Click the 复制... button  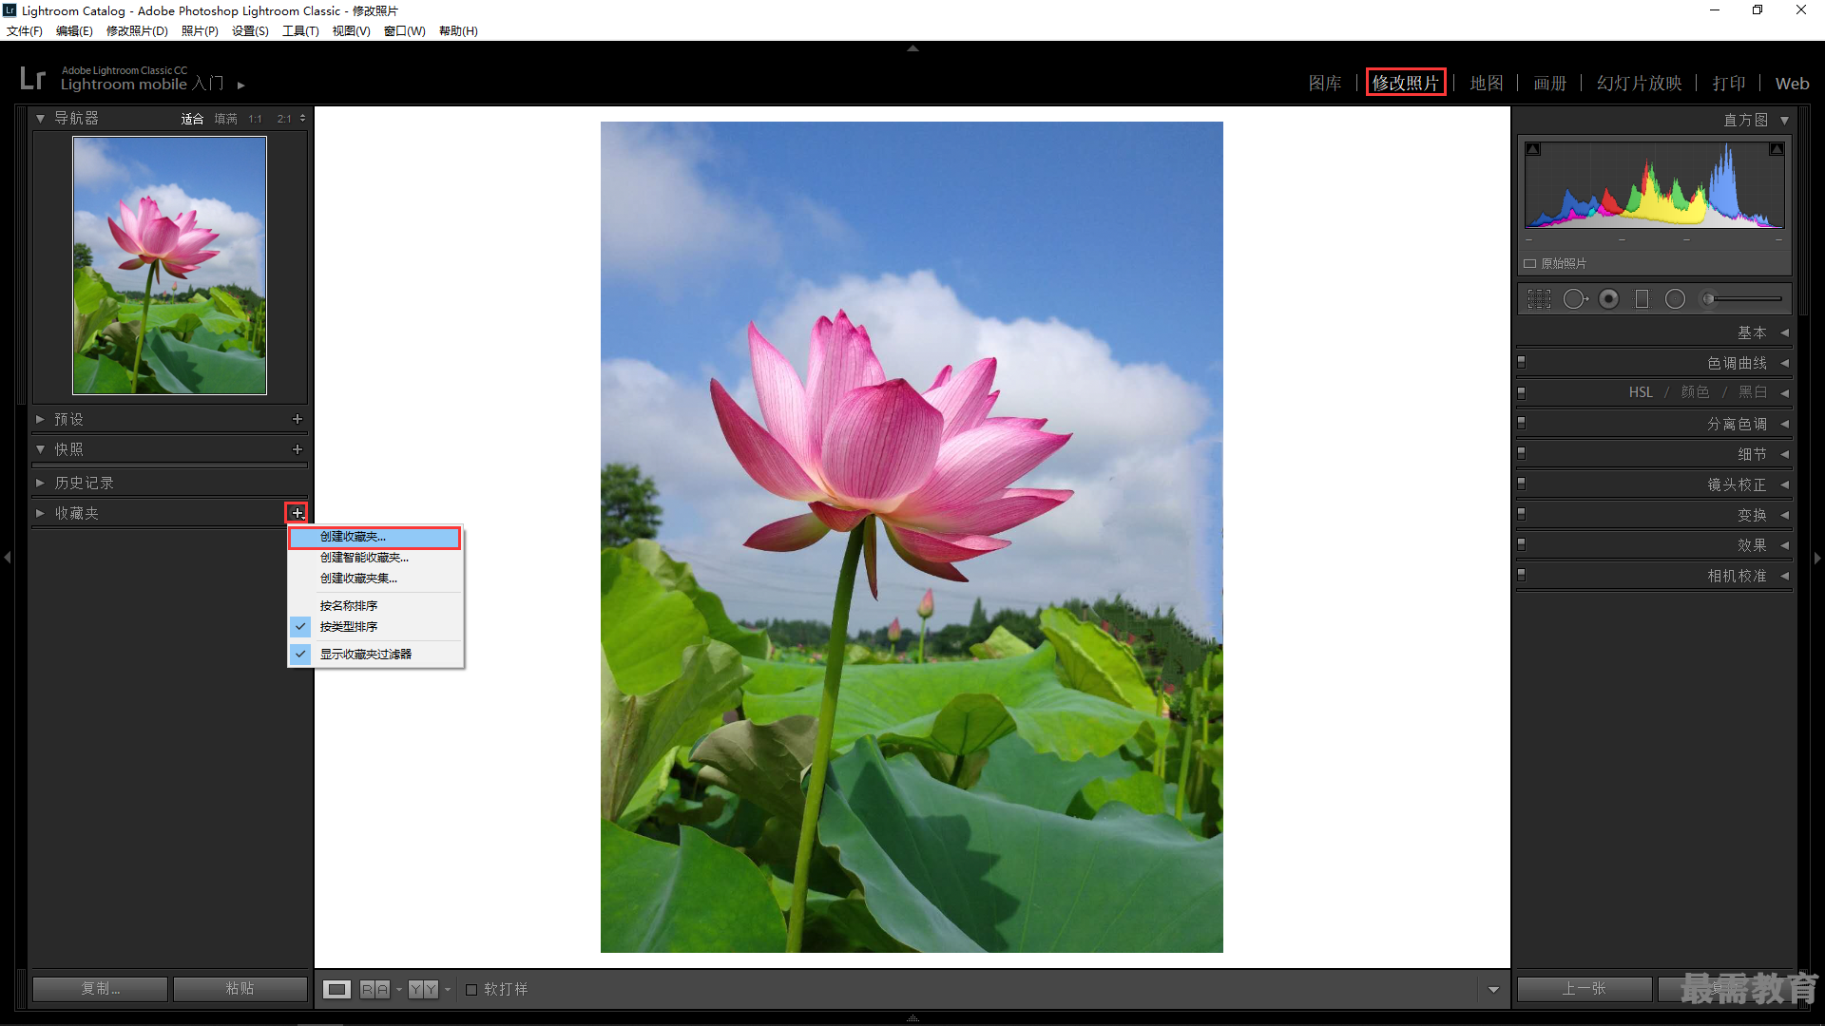tap(100, 989)
